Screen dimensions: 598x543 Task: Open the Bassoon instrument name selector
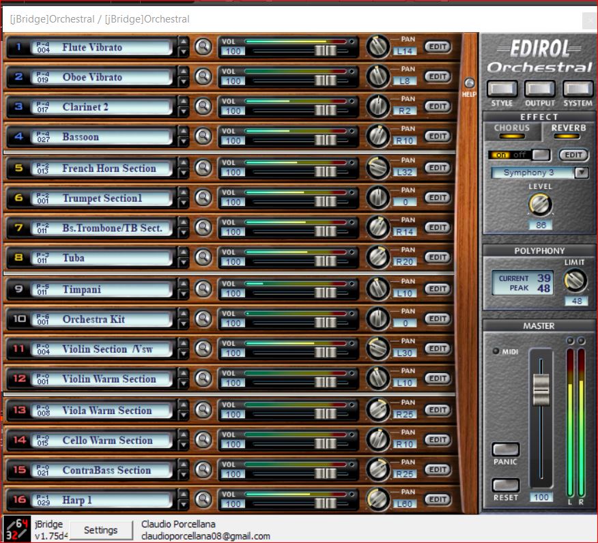tap(102, 136)
